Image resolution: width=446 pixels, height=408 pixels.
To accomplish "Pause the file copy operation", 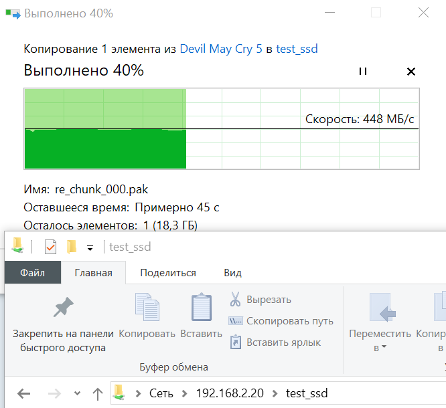I will pos(363,71).
